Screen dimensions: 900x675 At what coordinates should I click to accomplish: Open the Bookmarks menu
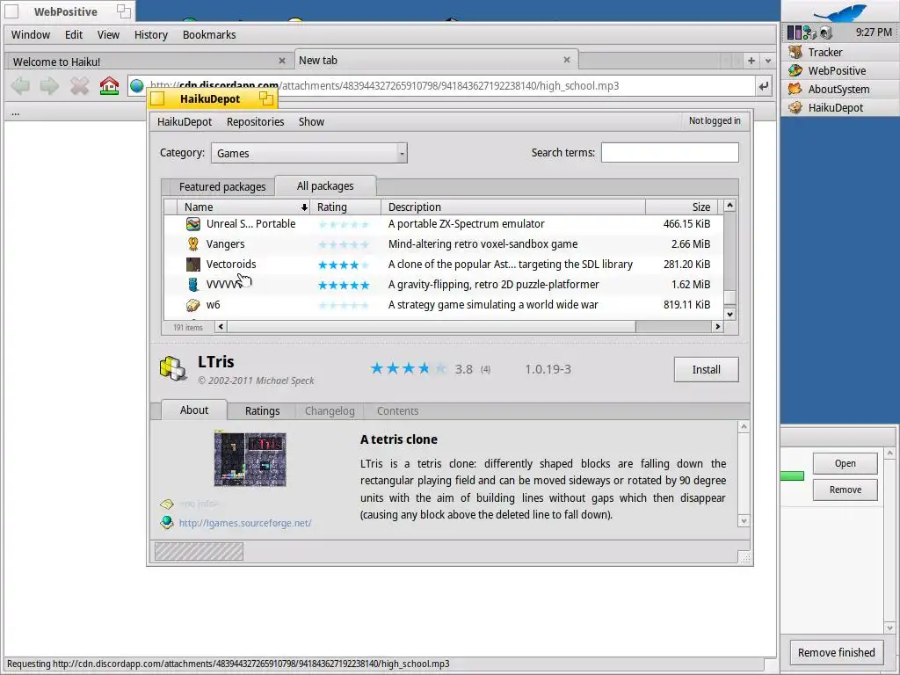(x=209, y=34)
